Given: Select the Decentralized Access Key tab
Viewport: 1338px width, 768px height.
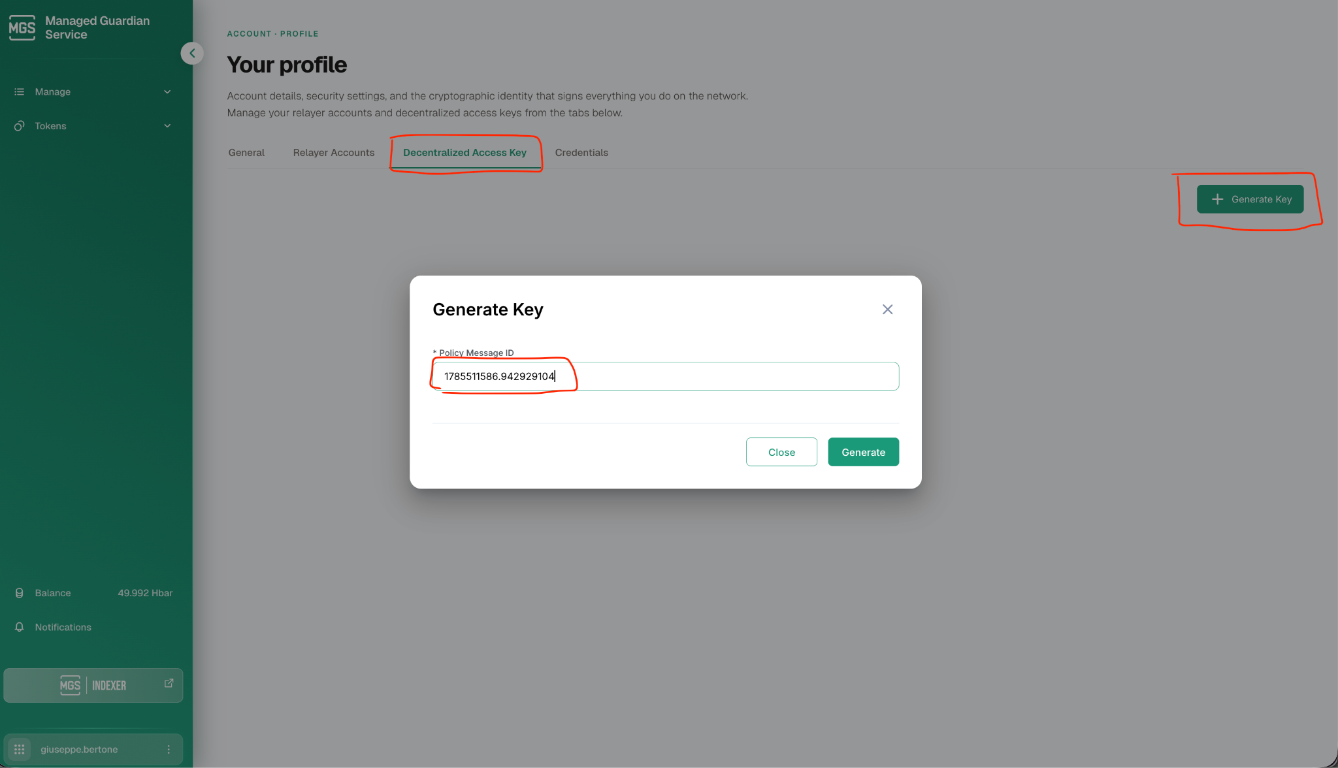Looking at the screenshot, I should (x=465, y=153).
